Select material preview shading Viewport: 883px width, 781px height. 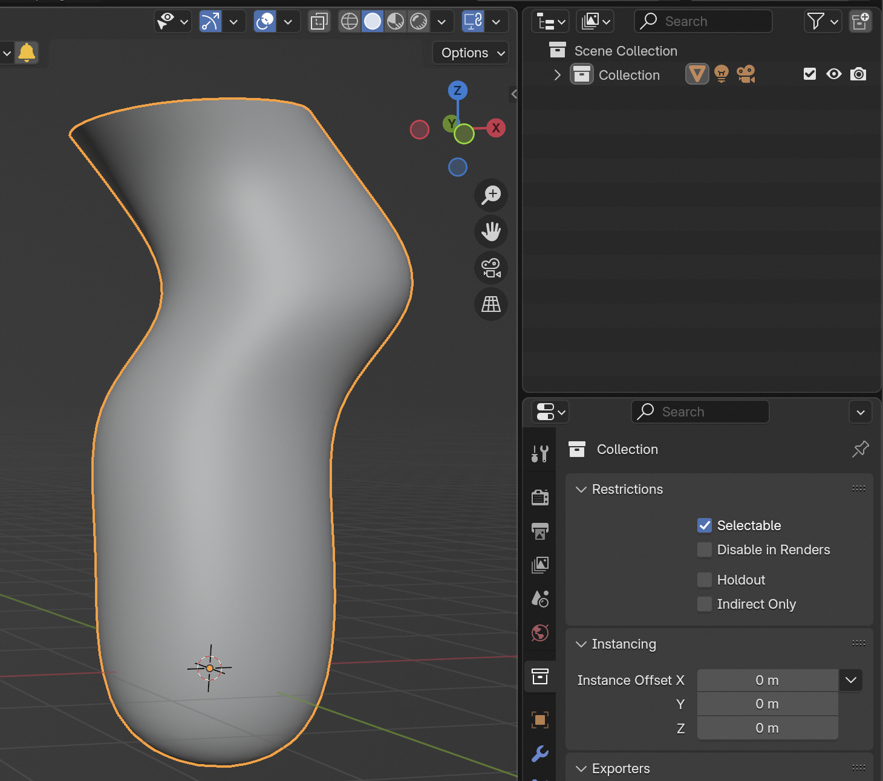pos(396,22)
